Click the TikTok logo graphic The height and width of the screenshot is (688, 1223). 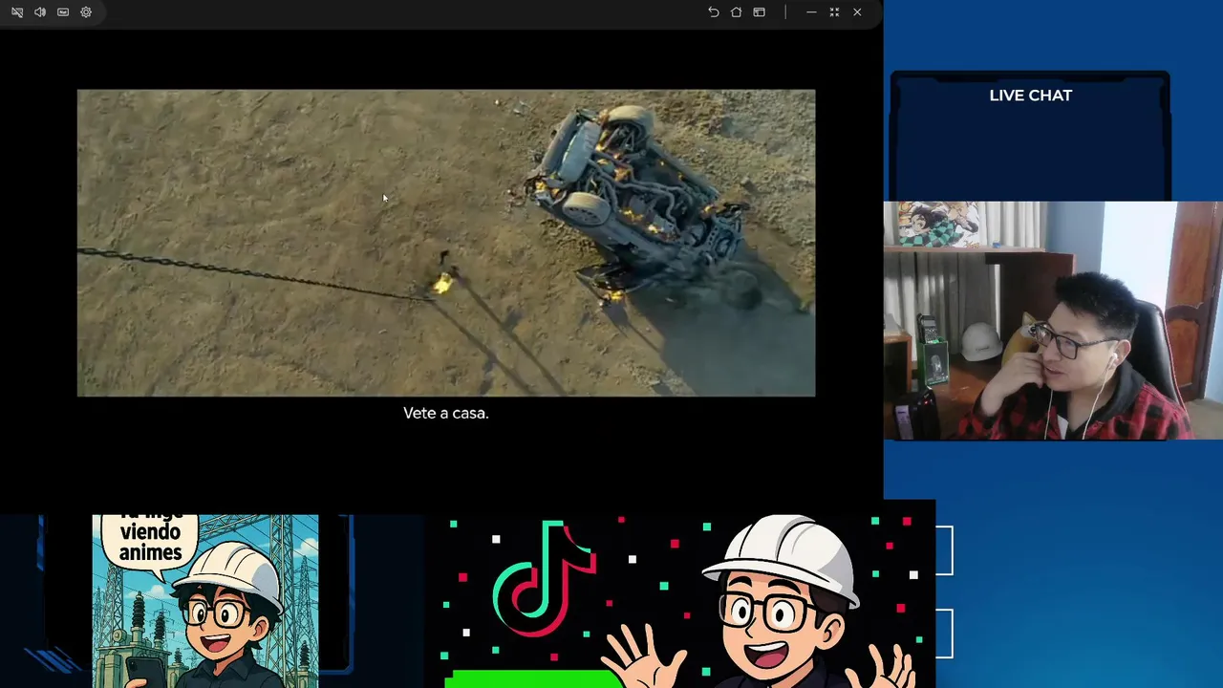coord(546,581)
